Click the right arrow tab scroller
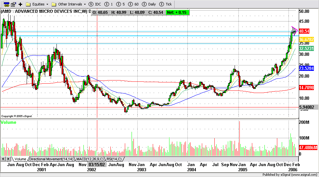 tap(8, 159)
